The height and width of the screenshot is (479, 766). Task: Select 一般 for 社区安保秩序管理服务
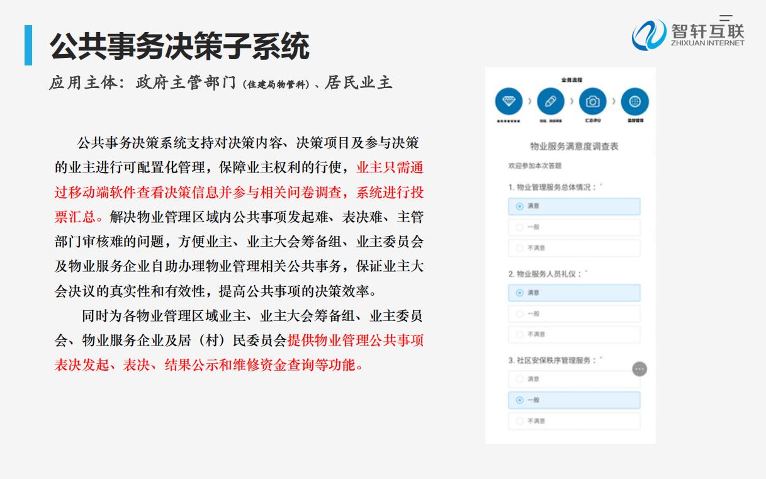(574, 400)
